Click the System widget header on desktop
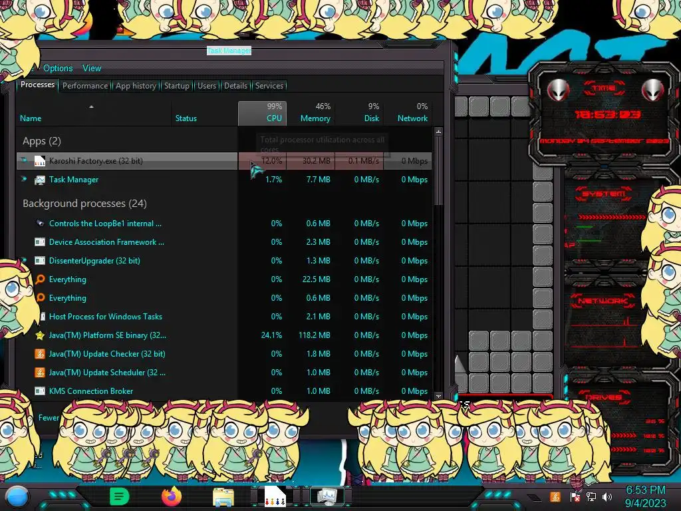This screenshot has width=681, height=511. (x=604, y=194)
